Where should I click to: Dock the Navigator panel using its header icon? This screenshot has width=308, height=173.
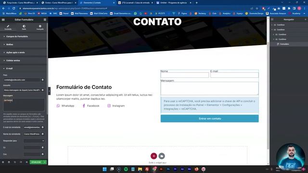pos(272,19)
